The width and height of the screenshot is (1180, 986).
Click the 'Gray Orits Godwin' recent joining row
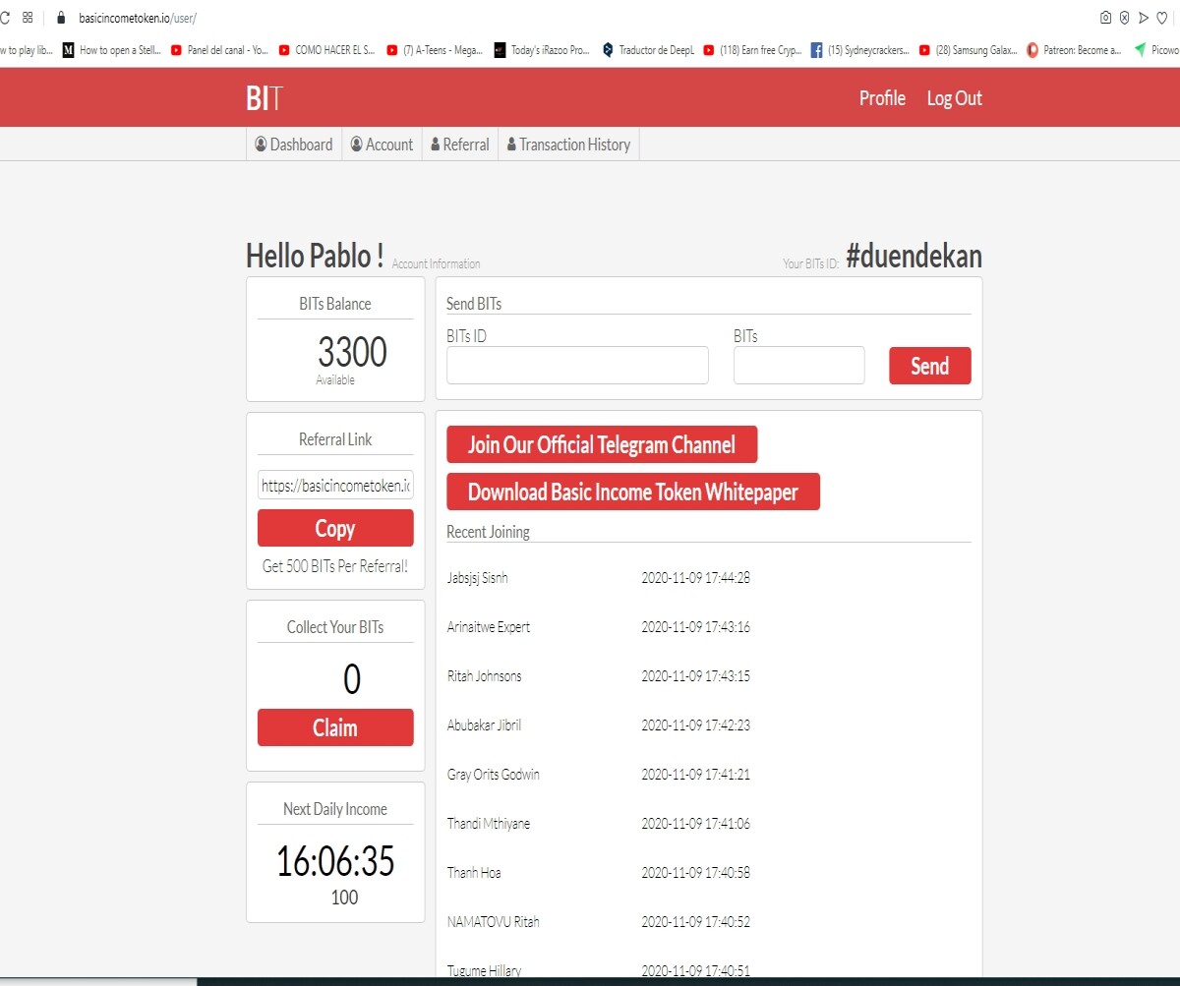[708, 775]
